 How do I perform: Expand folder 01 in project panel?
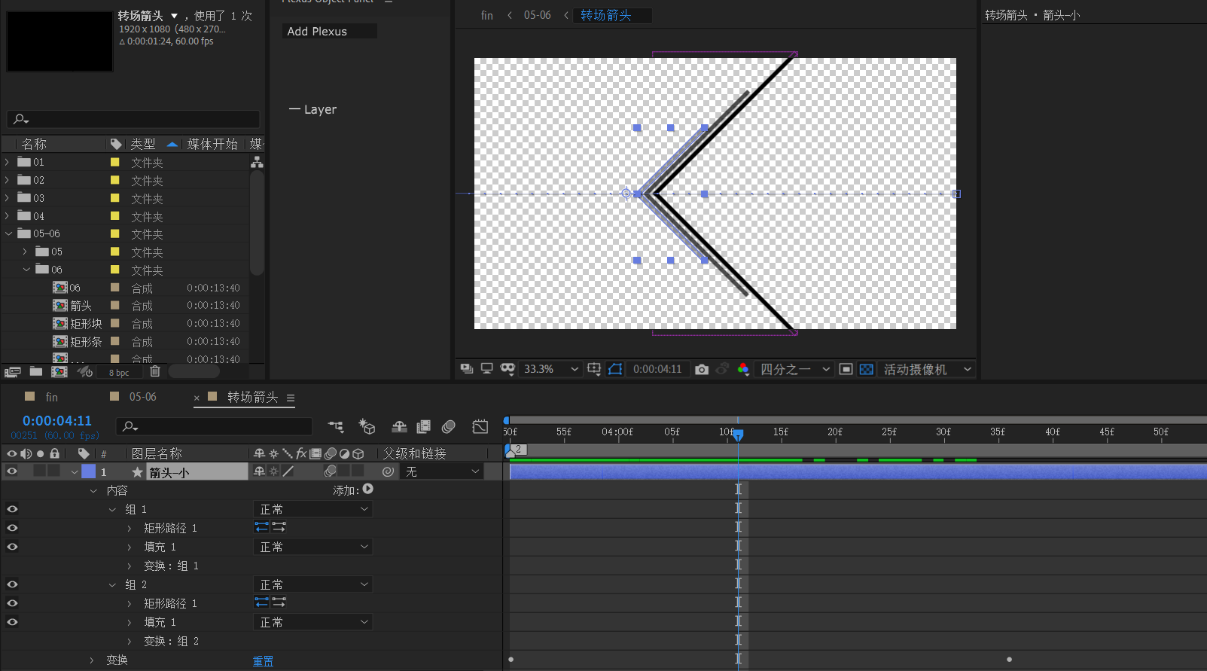[x=8, y=162]
